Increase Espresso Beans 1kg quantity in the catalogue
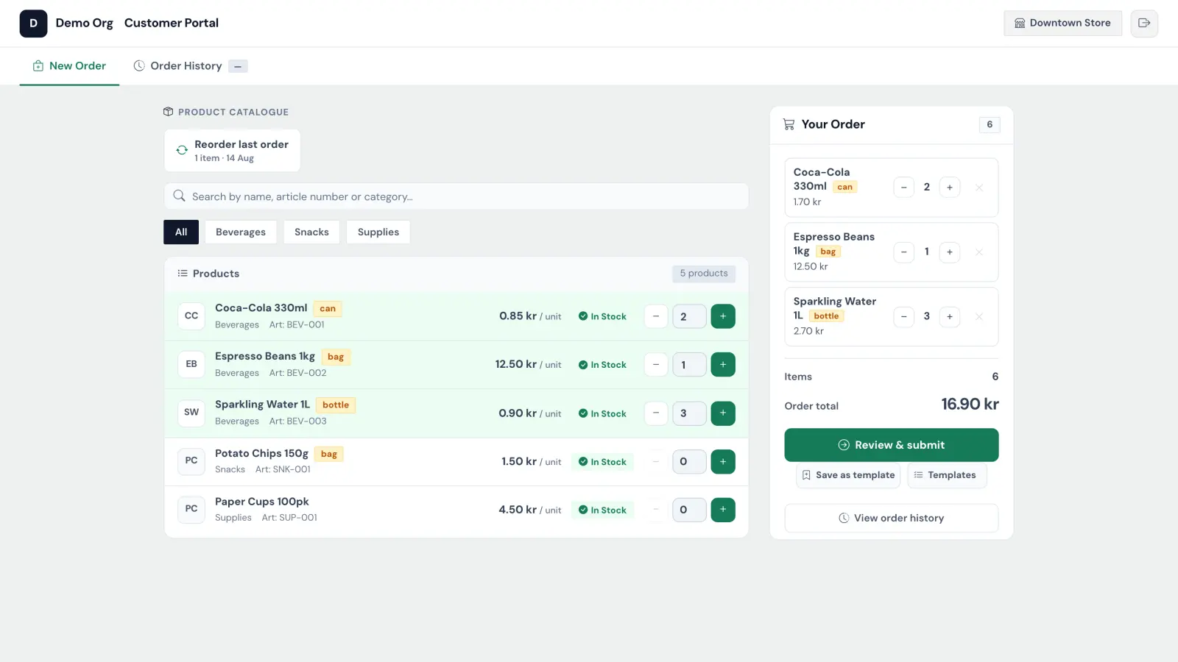Image resolution: width=1178 pixels, height=662 pixels. click(x=723, y=365)
